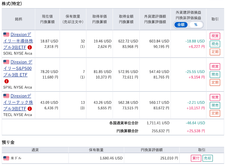Click the 1,711.41 USD currency total

(158, 123)
